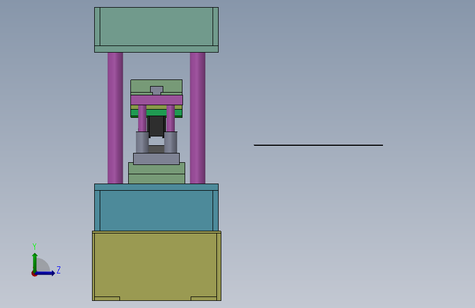Select the green lower die block below the gray plate
The height and width of the screenshot is (308, 475).
(x=157, y=174)
